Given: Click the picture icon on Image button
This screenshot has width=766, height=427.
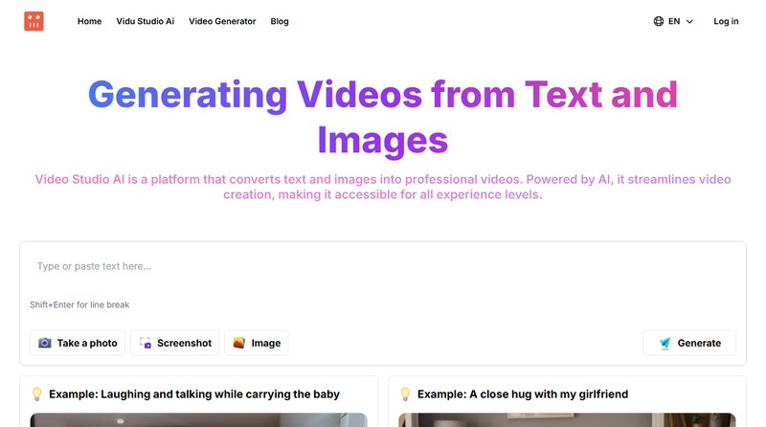Looking at the screenshot, I should click(x=238, y=343).
